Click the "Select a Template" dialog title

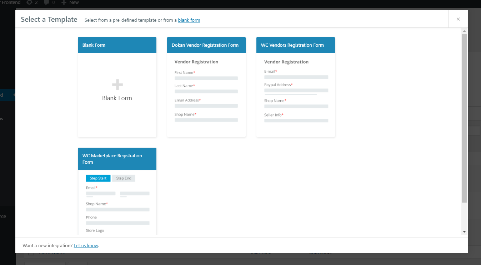click(49, 20)
